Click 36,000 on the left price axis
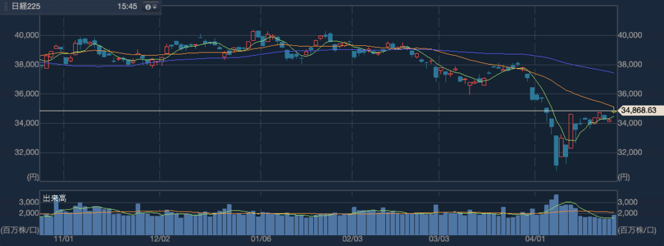Image resolution: width=664 pixels, height=246 pixels. coord(27,94)
